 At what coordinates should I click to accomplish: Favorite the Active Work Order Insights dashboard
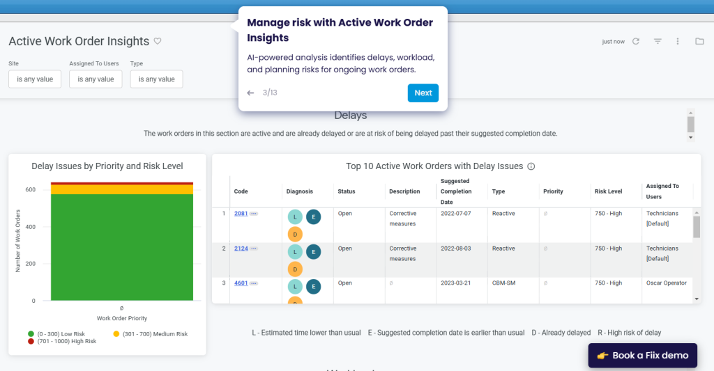[158, 41]
